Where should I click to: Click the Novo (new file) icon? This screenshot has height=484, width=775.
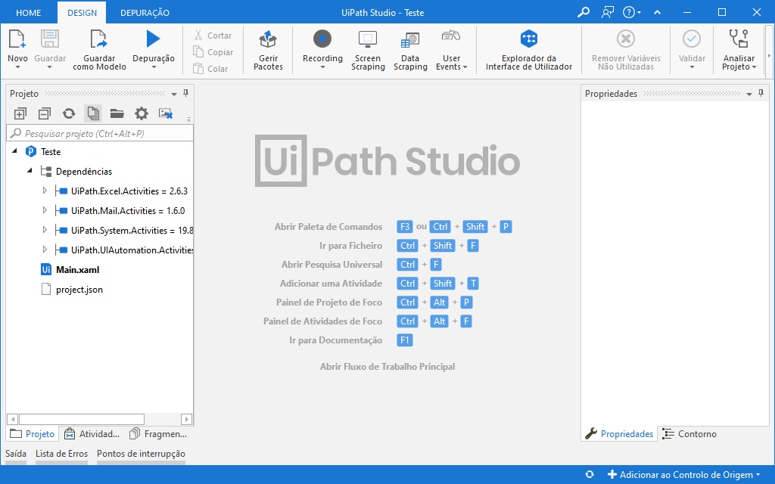click(17, 39)
